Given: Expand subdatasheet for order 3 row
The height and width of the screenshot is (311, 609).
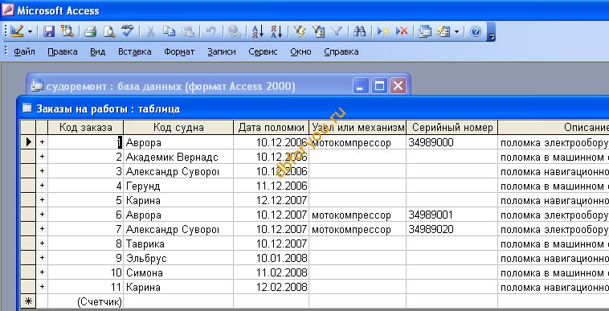Looking at the screenshot, I should (x=42, y=171).
